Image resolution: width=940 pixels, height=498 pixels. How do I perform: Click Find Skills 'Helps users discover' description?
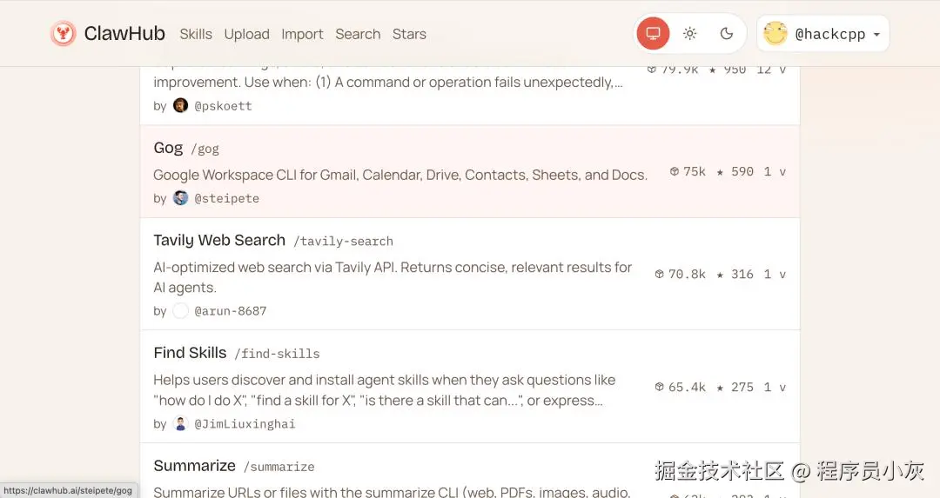tap(385, 390)
